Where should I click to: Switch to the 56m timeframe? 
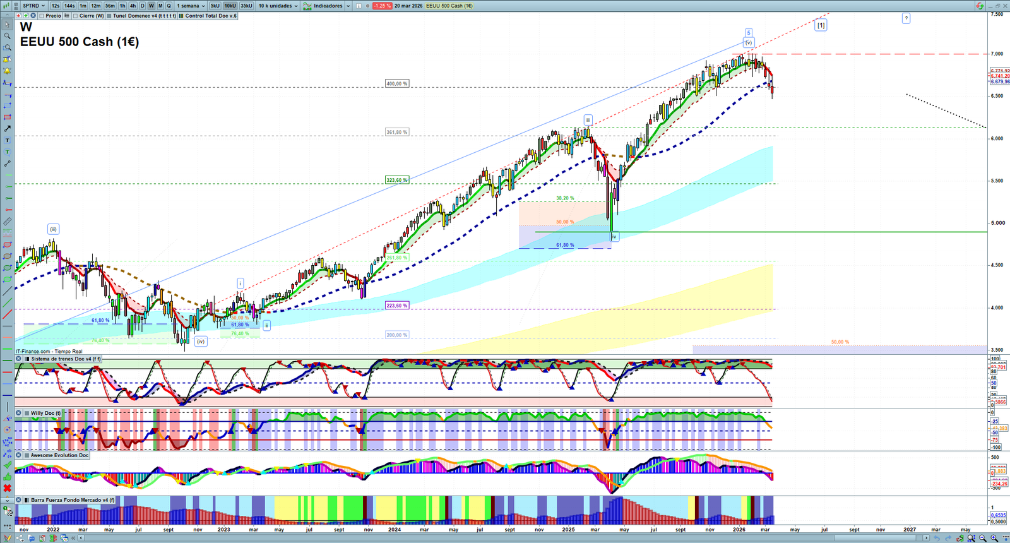(110, 6)
